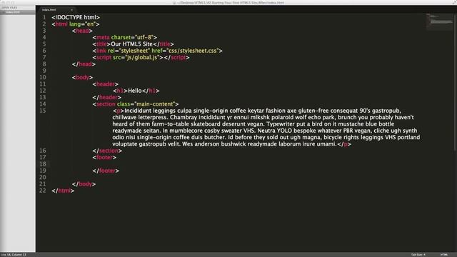Click line number 15 in the gutter
Screen dimensions: 457x257
click(x=43, y=111)
